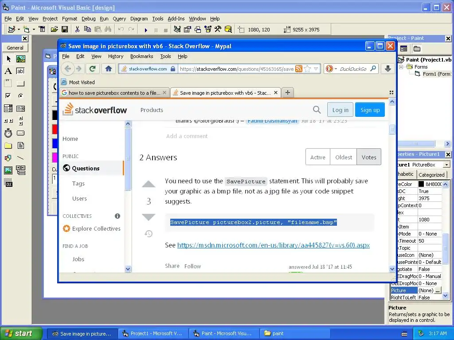Expand the Properties object combo box
The width and height of the screenshot is (454, 340).
pyautogui.click(x=446, y=165)
